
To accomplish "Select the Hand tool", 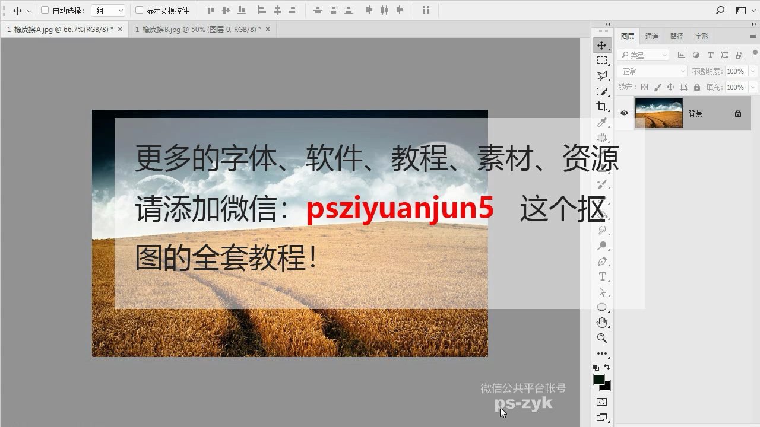I will [602, 323].
